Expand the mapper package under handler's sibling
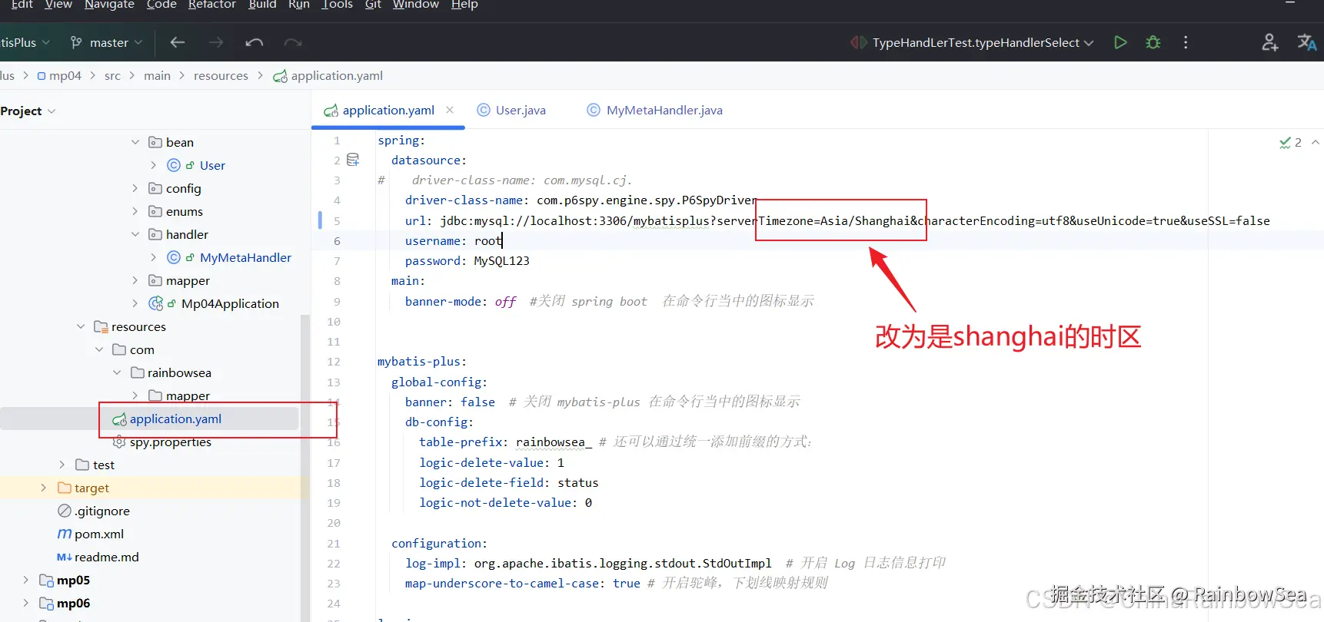 (x=135, y=280)
